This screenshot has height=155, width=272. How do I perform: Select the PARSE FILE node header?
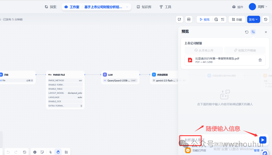tap(65, 75)
